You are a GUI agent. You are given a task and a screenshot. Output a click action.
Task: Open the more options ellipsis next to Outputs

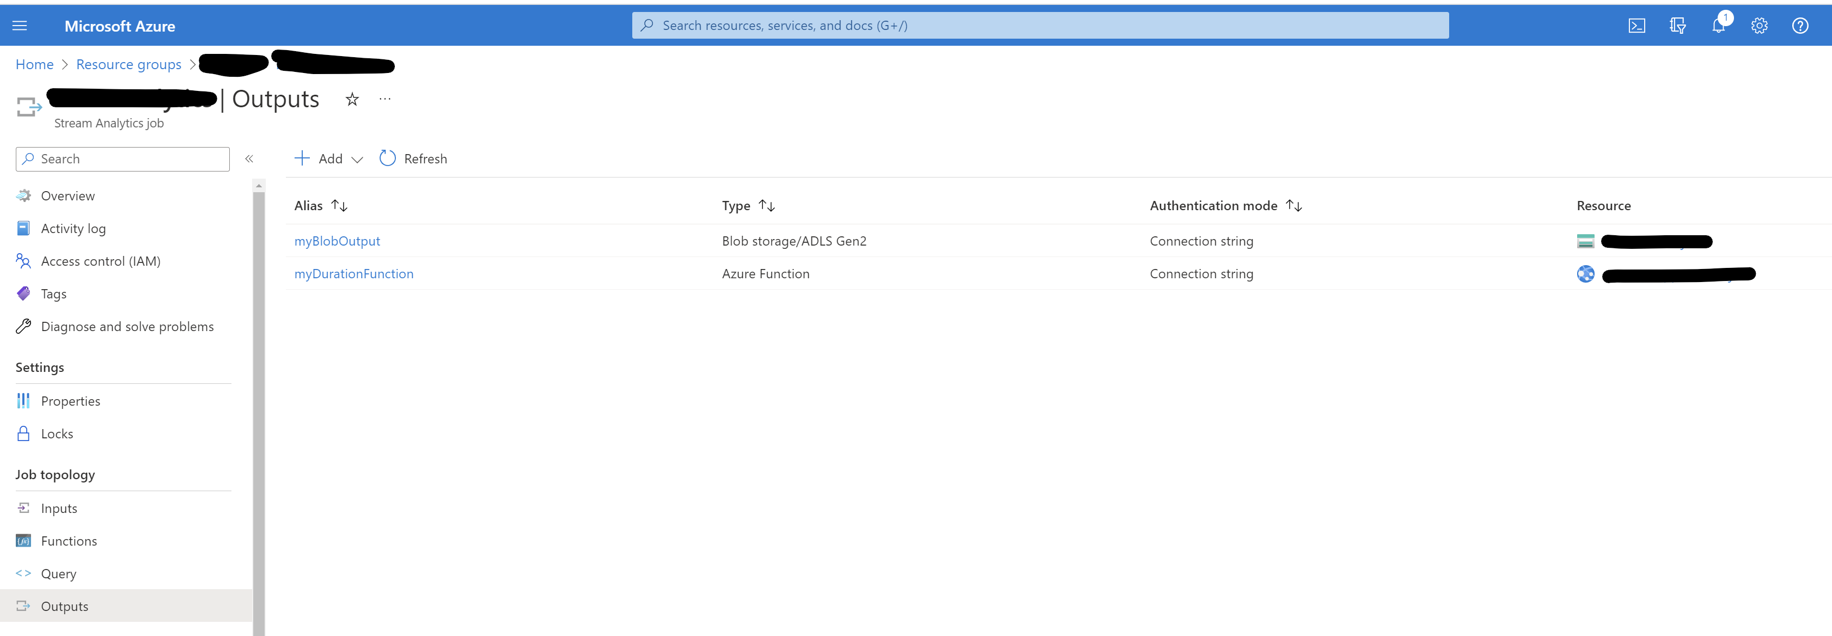(x=384, y=100)
